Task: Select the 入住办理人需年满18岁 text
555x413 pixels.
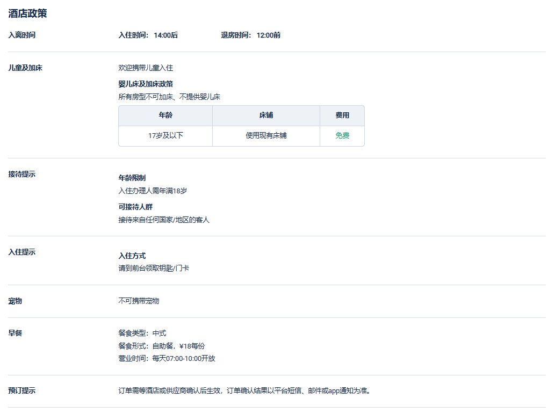Action: 153,191
